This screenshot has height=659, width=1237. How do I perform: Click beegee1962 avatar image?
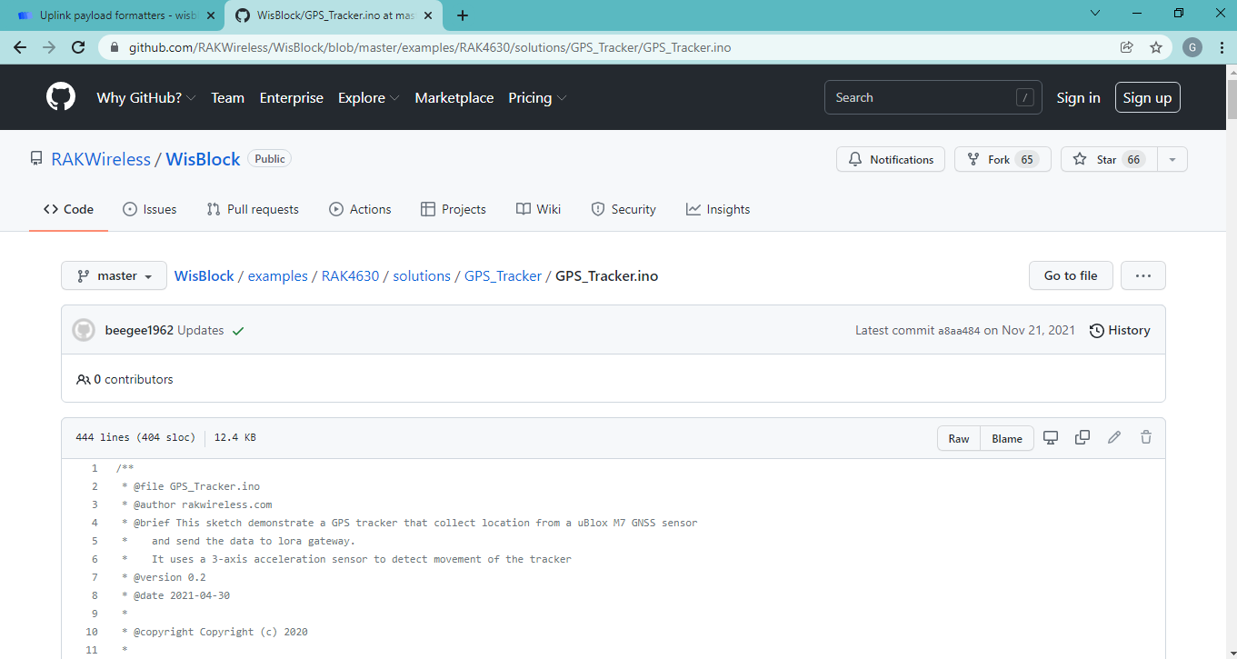[84, 331]
